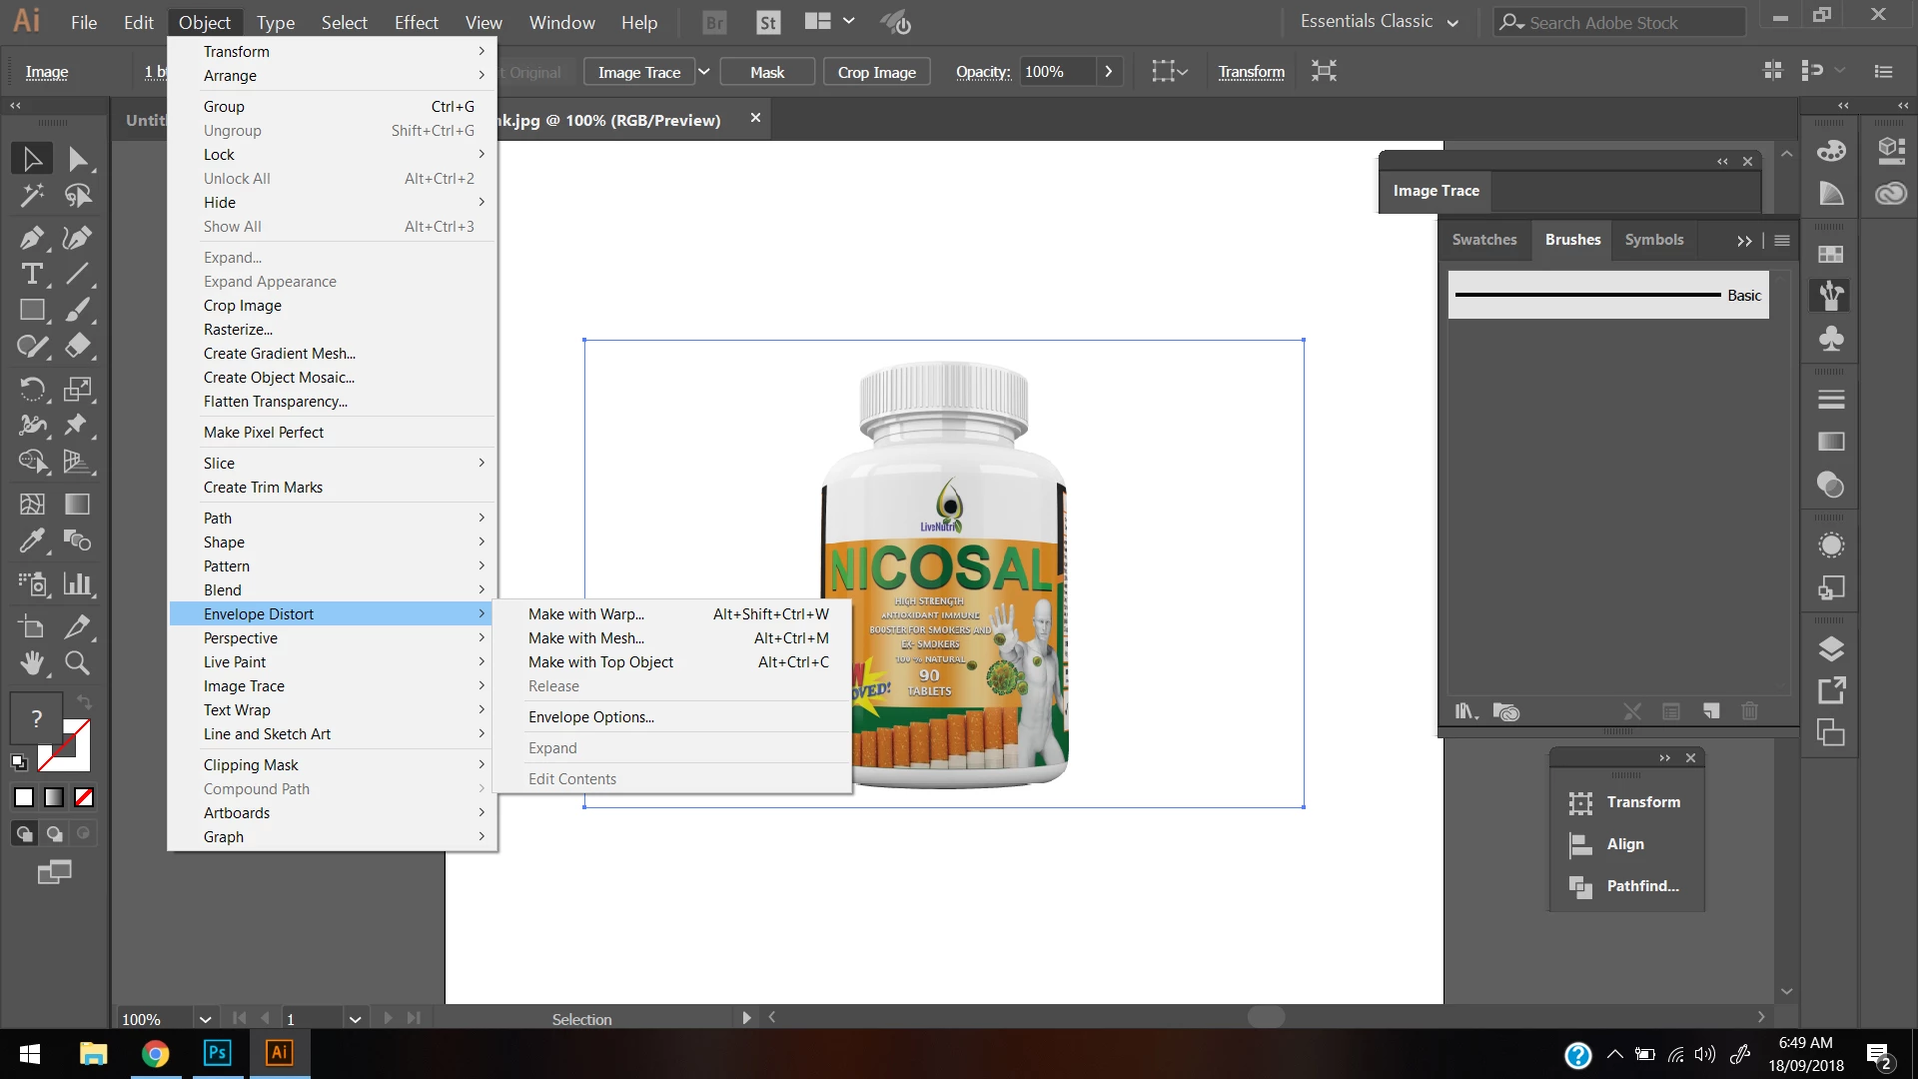Expand the Essentials Classic workspace dropdown
Image resolution: width=1918 pixels, height=1079 pixels.
point(1451,22)
